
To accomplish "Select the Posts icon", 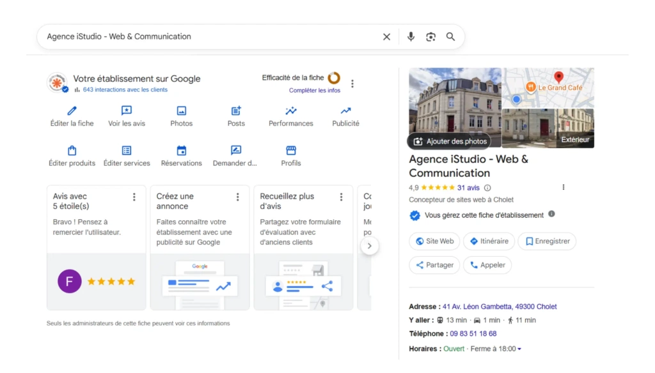I will 235,111.
